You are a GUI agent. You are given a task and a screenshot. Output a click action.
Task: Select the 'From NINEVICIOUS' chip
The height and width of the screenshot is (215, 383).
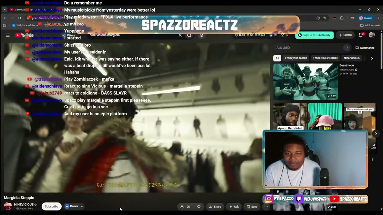(x=325, y=58)
